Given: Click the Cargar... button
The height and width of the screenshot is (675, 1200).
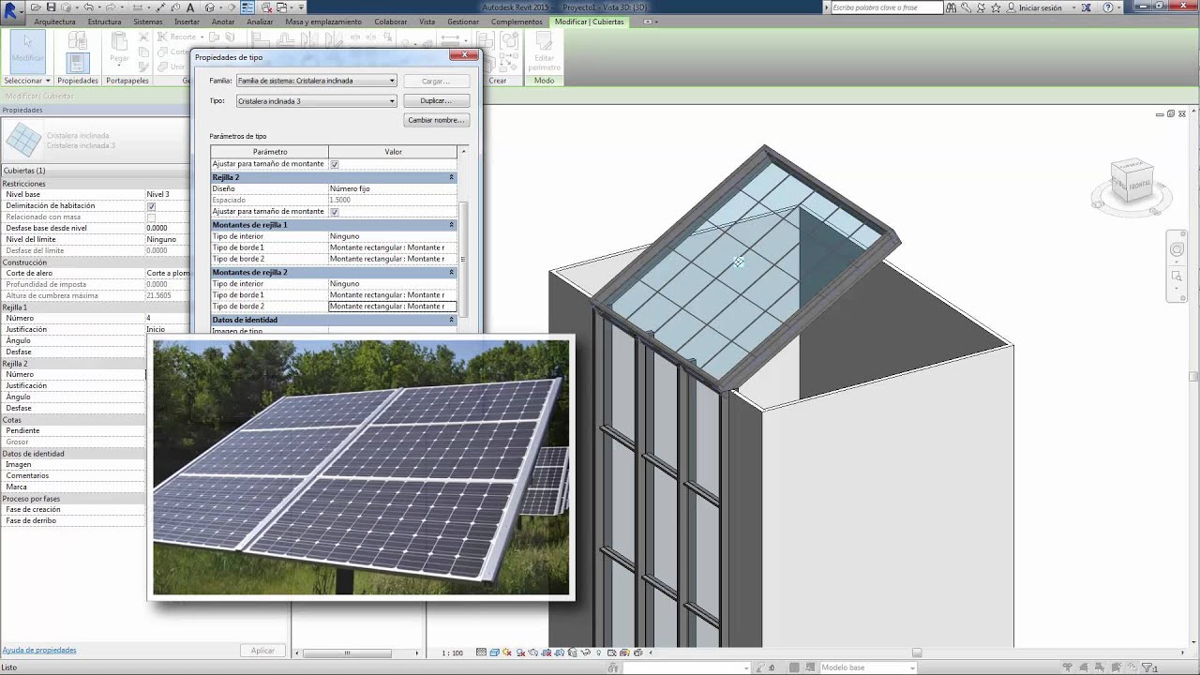Looking at the screenshot, I should (436, 81).
